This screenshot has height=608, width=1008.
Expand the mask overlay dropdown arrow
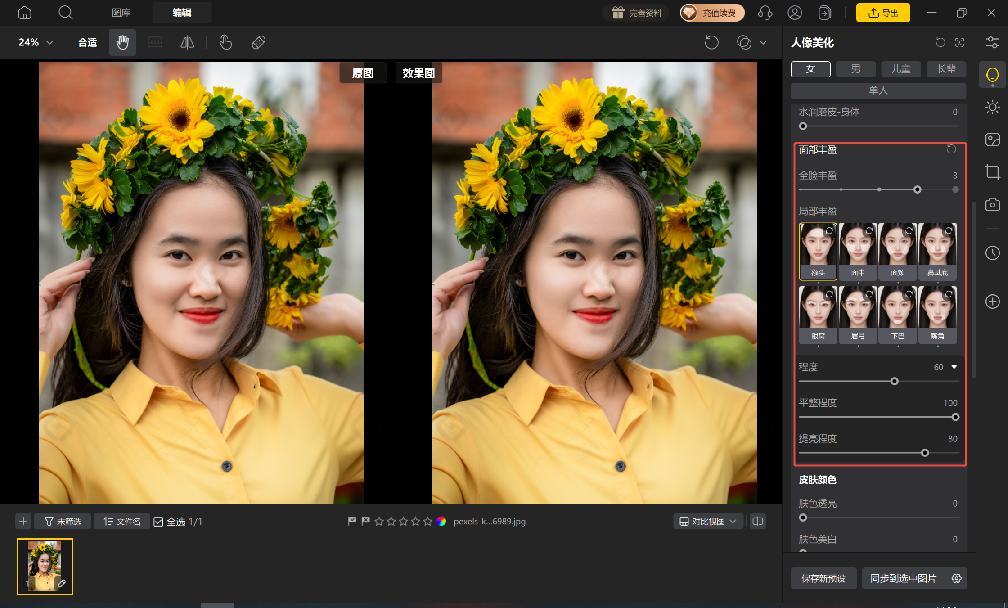763,42
